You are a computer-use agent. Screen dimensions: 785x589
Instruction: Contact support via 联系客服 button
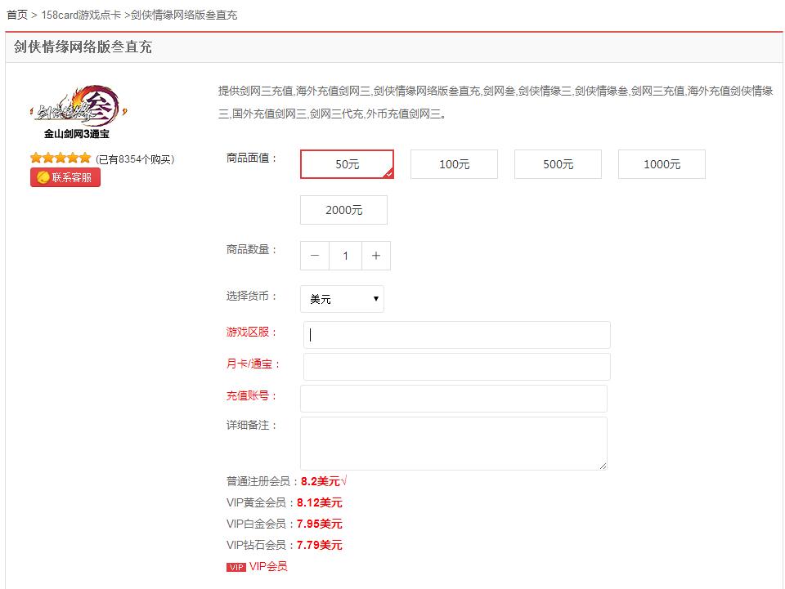click(x=65, y=177)
